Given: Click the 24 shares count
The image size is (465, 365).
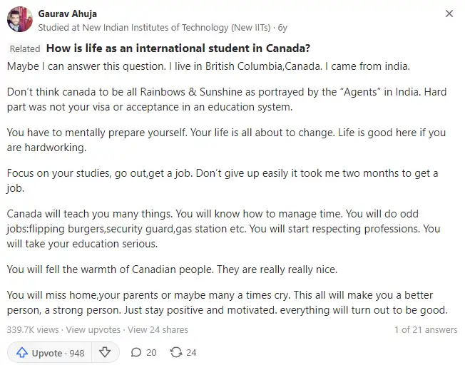Looking at the screenshot, I should point(191,353).
